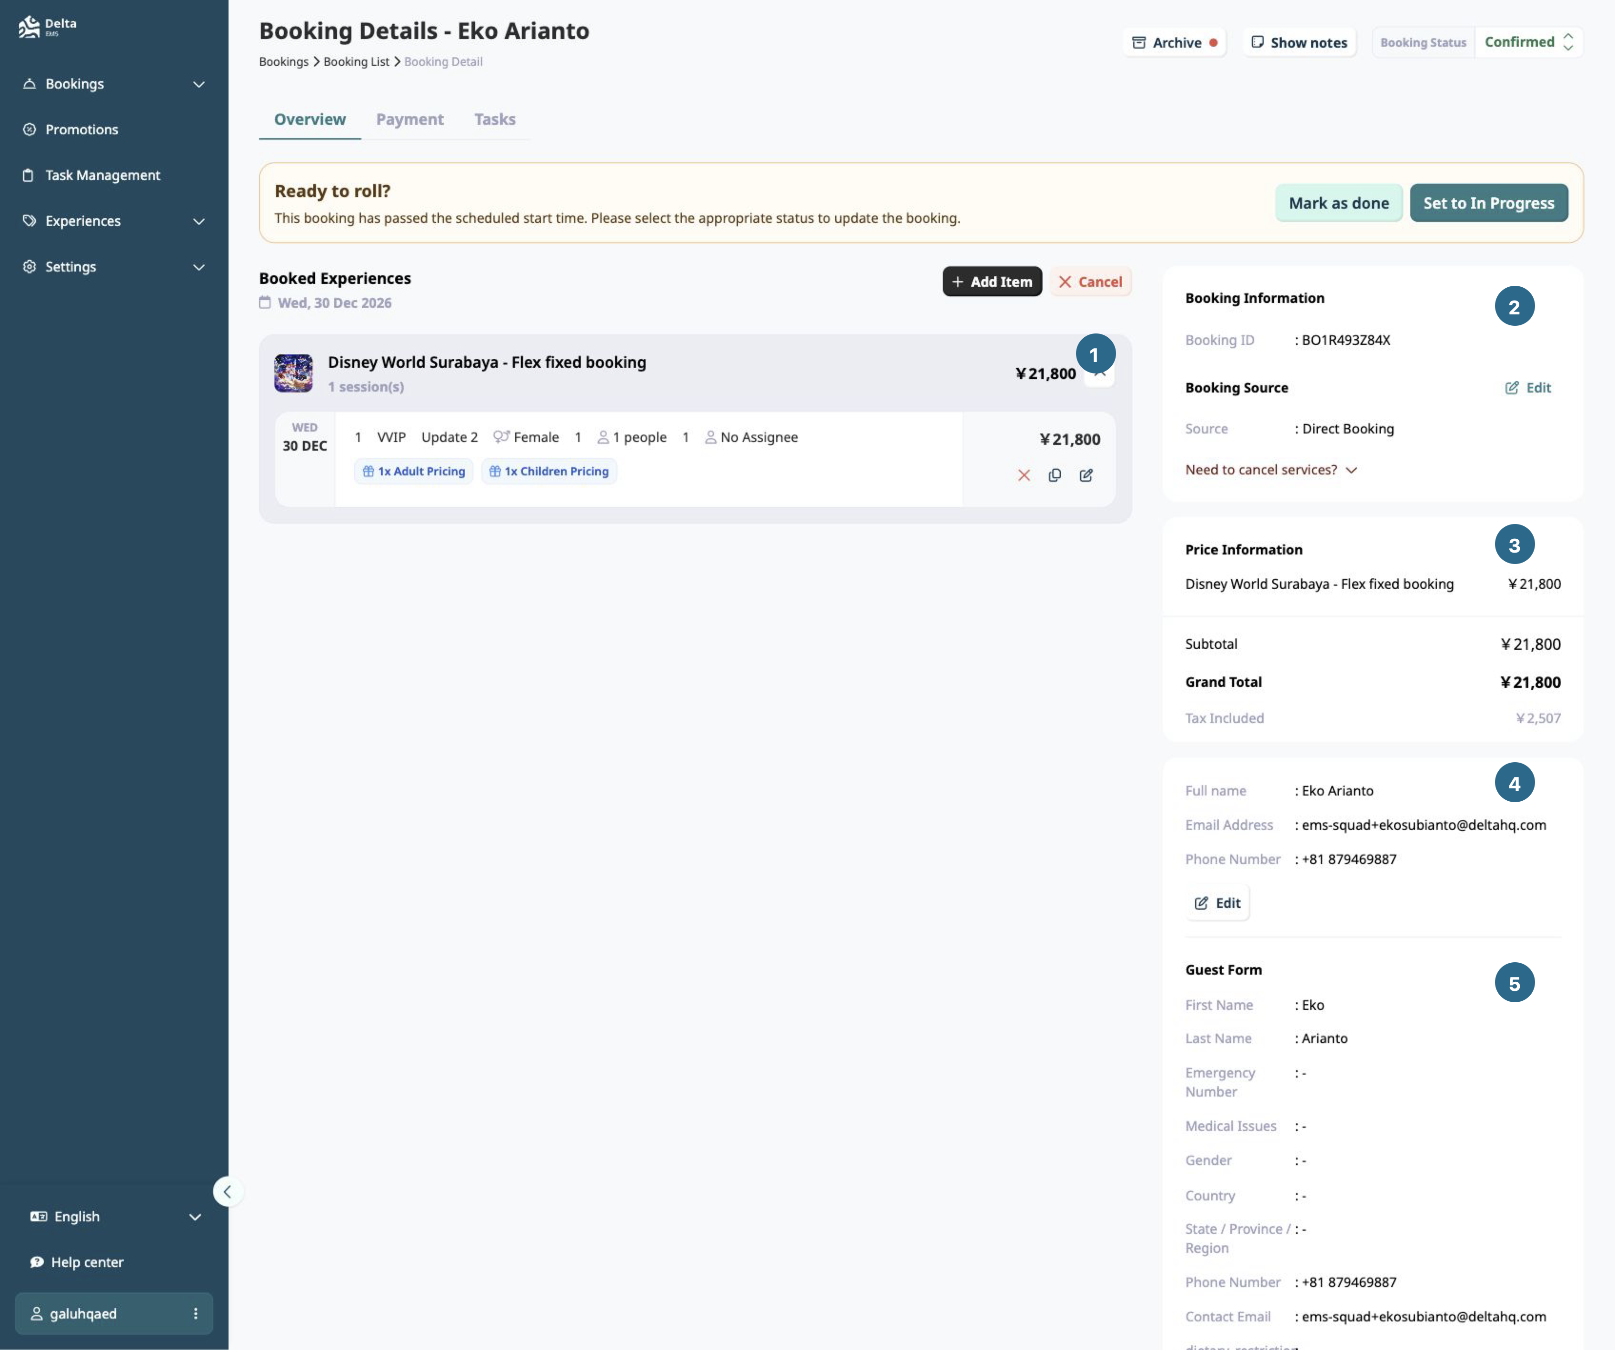Click the 1x Children Pricing tag
The width and height of the screenshot is (1615, 1350).
tap(549, 471)
